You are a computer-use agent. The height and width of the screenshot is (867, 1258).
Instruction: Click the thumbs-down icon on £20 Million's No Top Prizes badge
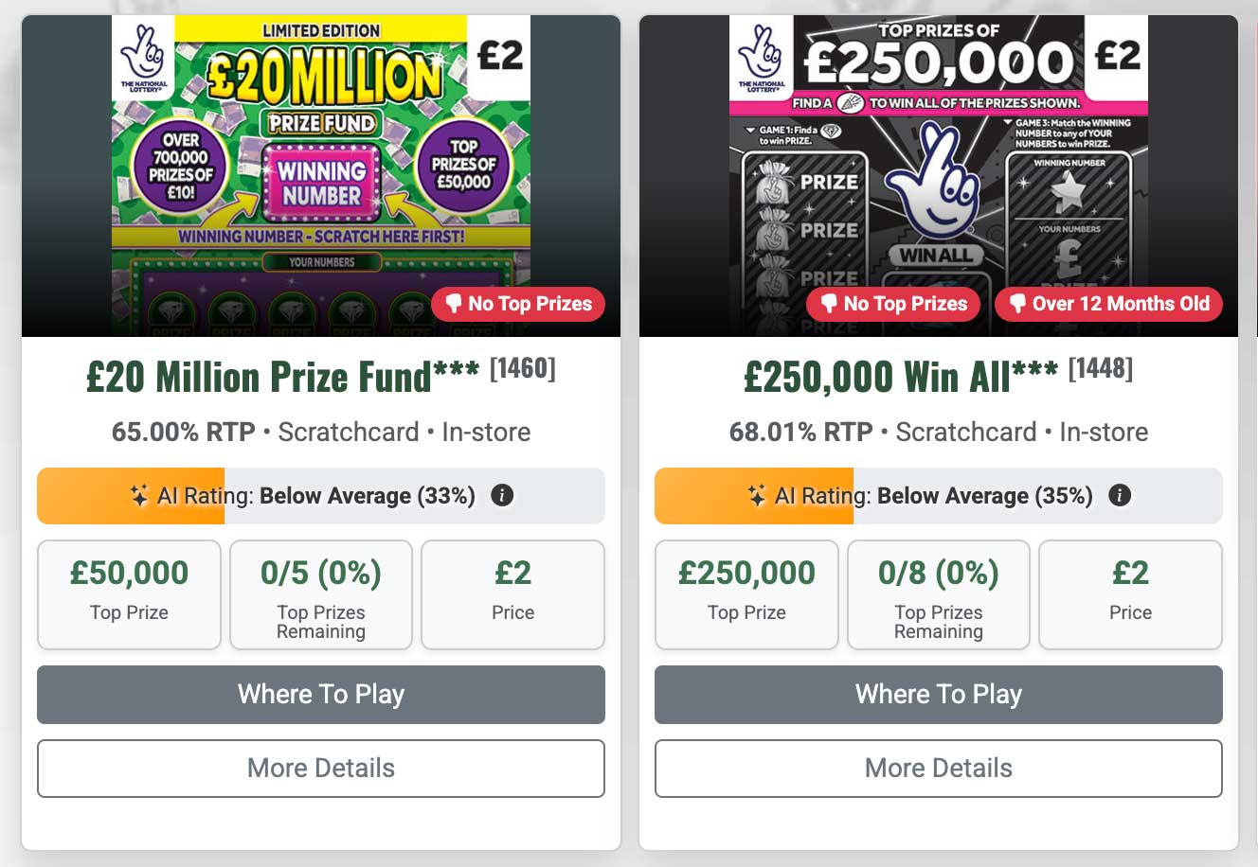pos(454,304)
